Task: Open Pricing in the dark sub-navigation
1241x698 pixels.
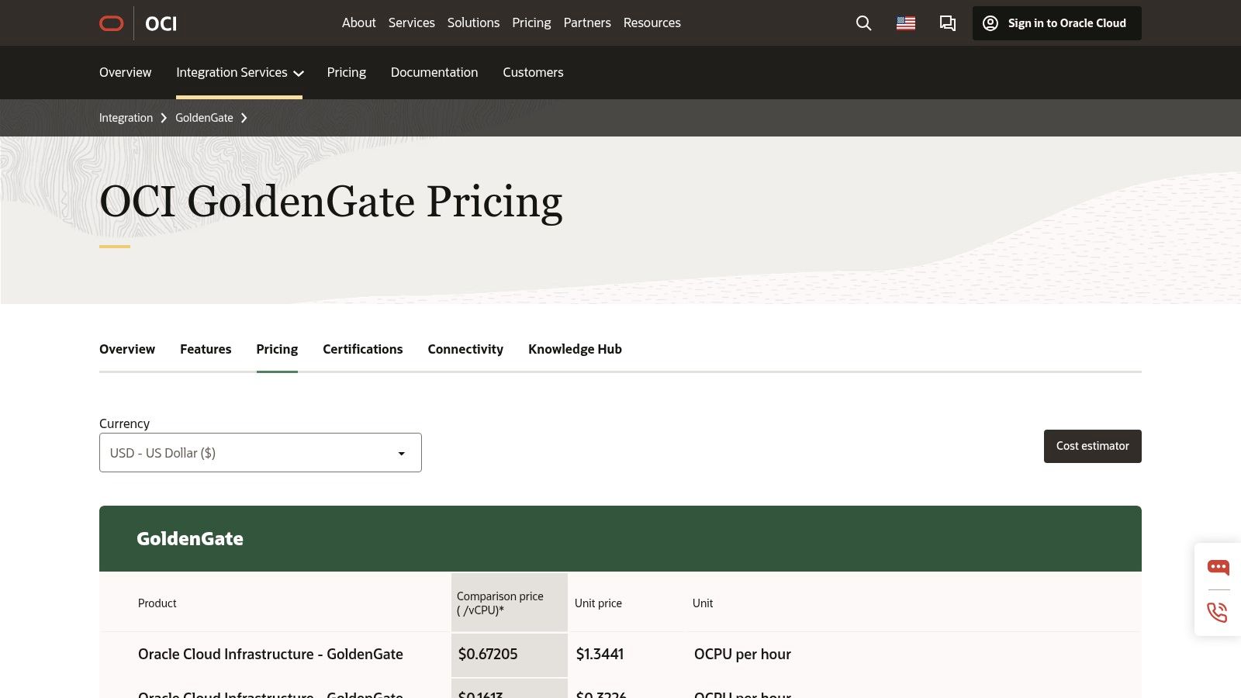Action: click(346, 72)
